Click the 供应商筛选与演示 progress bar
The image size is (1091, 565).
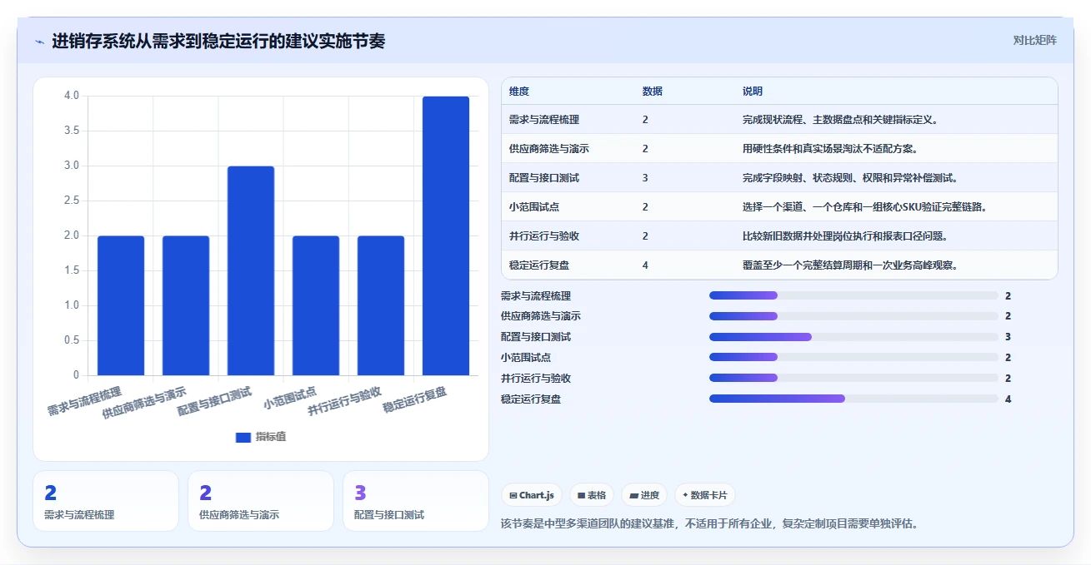pos(853,316)
